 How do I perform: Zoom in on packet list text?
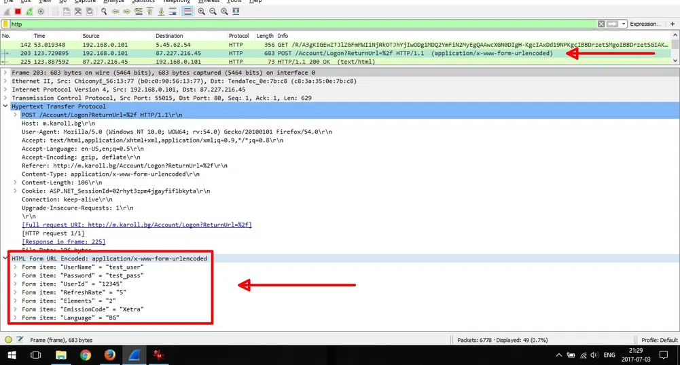201,12
